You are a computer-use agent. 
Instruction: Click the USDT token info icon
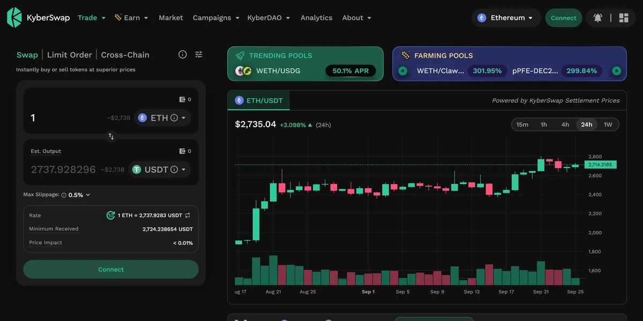(x=174, y=170)
